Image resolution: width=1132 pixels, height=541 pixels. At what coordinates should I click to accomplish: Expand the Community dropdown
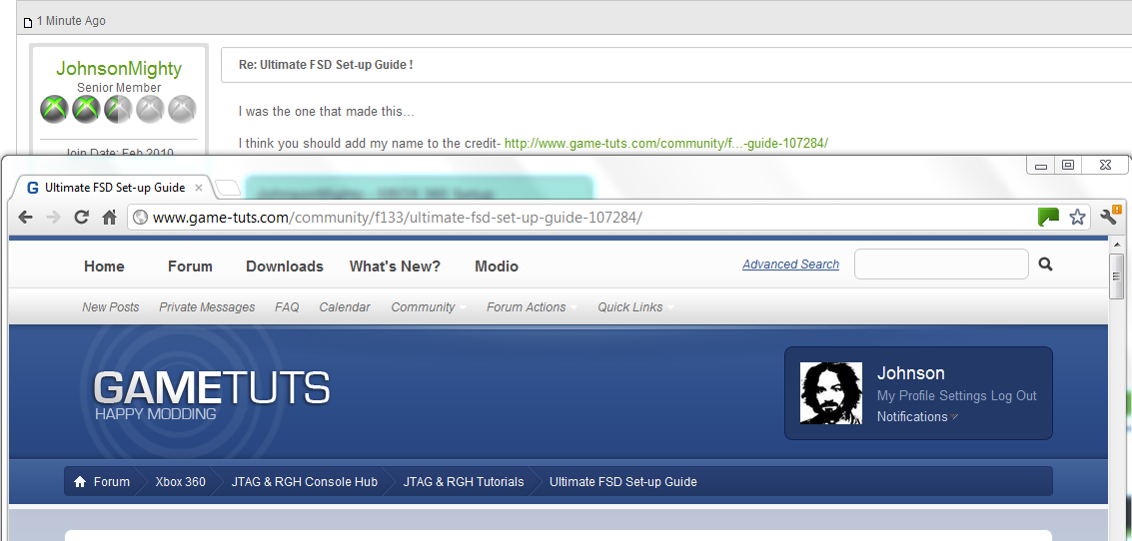pos(428,307)
